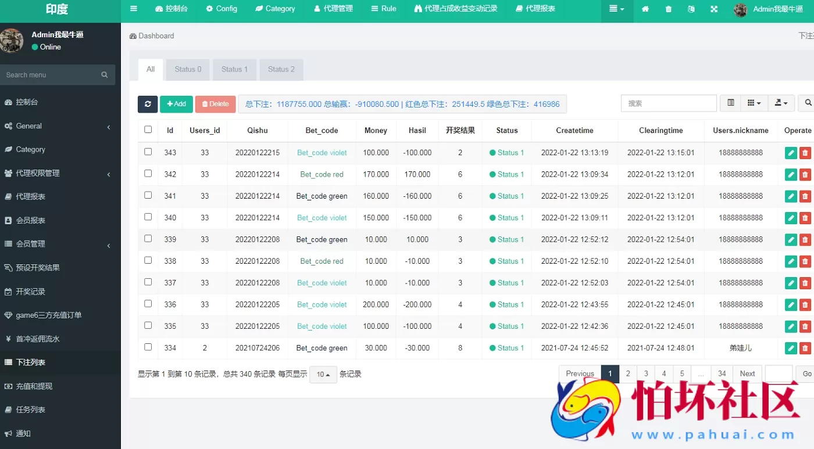Change page size using the 10 dropdown

323,375
